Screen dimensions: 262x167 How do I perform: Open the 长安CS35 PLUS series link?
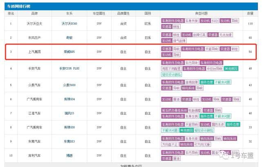(x=69, y=69)
